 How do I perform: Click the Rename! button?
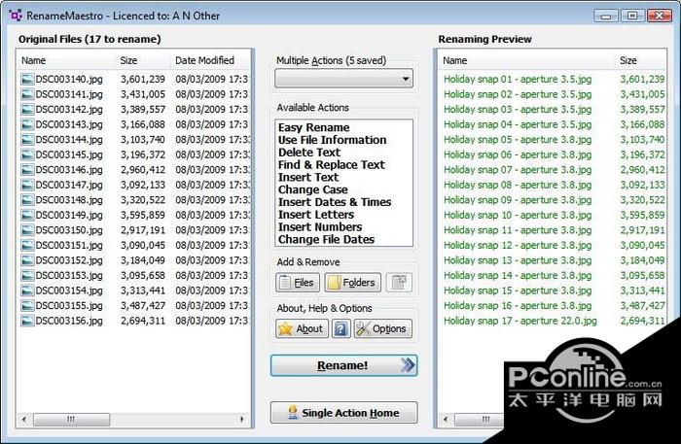pos(343,365)
